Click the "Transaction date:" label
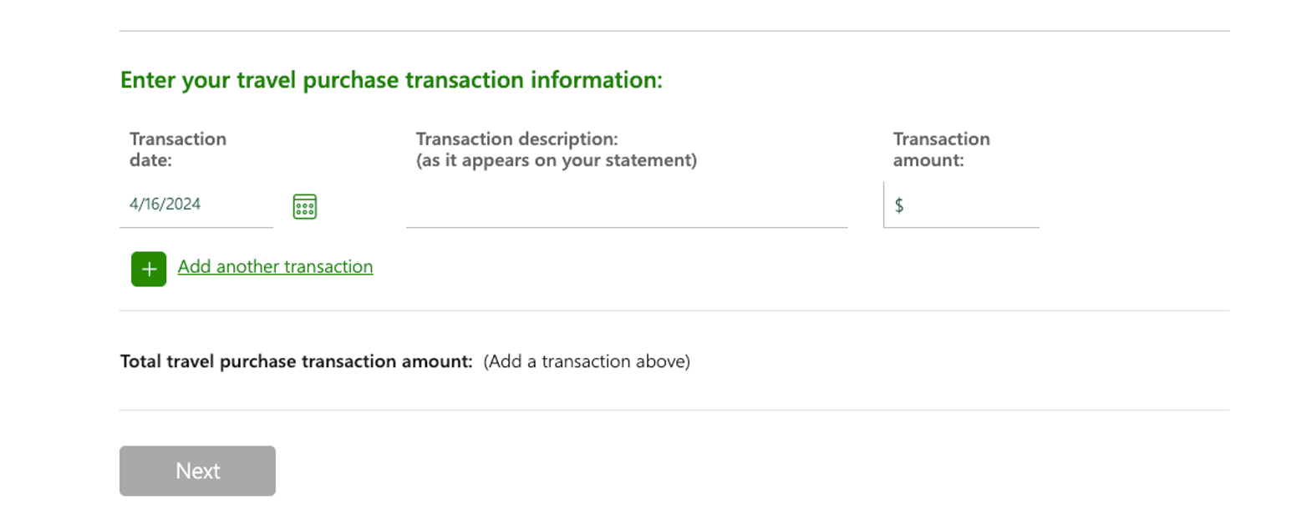This screenshot has height=509, width=1307. coord(178,149)
